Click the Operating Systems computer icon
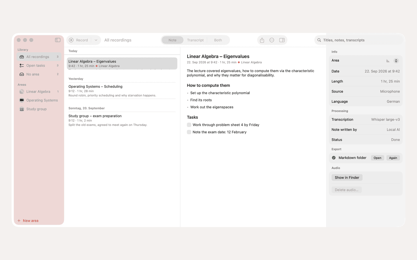Image resolution: width=417 pixels, height=260 pixels. click(22, 100)
